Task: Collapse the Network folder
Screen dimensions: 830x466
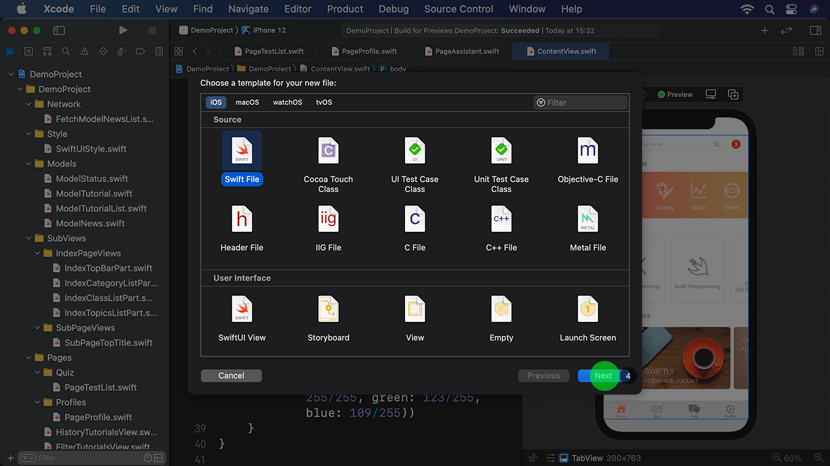Action: coord(28,104)
